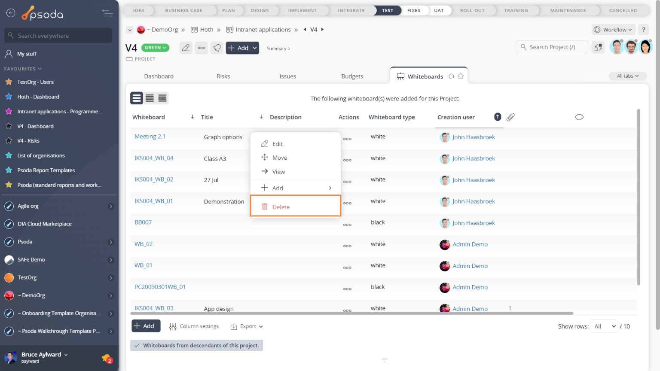Click the tag icon in project toolbar

(217, 48)
